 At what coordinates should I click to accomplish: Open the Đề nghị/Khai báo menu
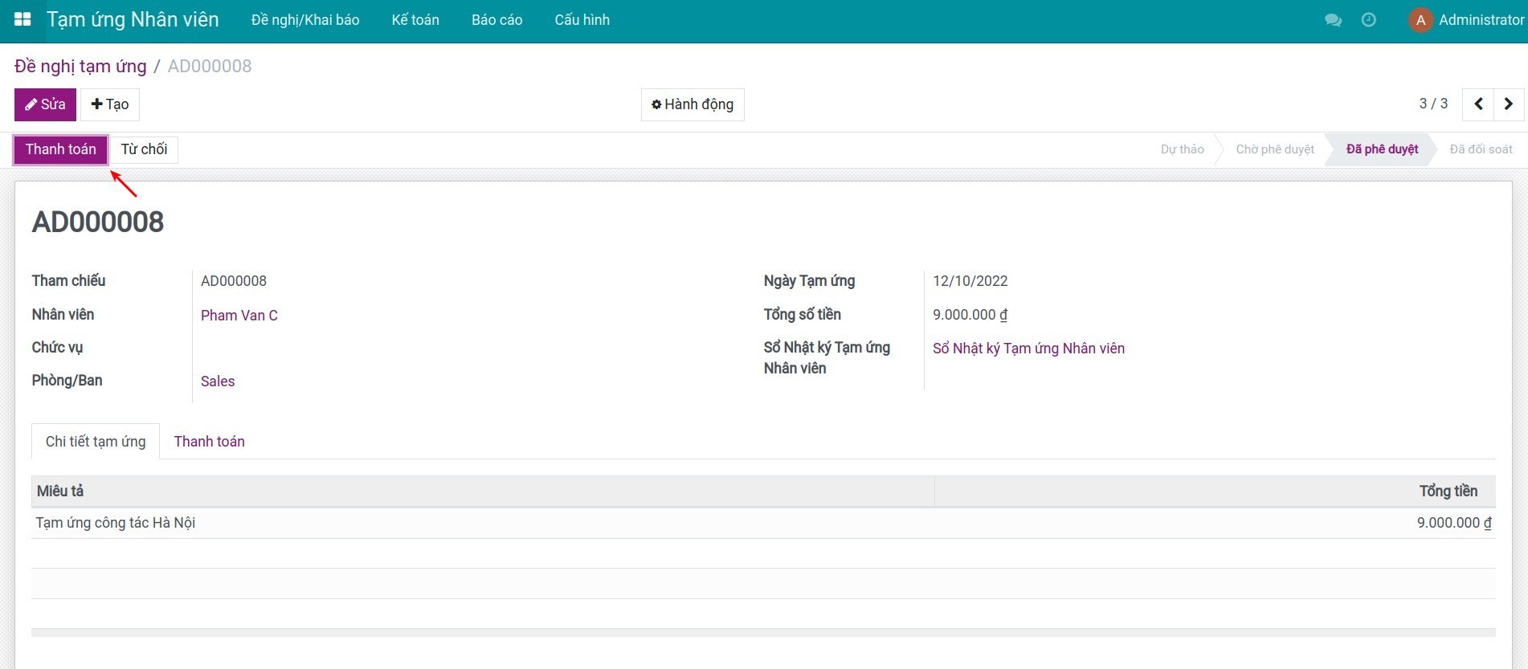pyautogui.click(x=305, y=20)
